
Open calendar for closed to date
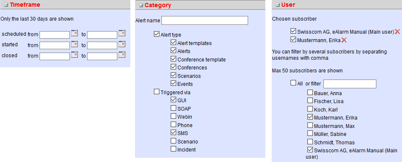pyautogui.click(x=122, y=54)
